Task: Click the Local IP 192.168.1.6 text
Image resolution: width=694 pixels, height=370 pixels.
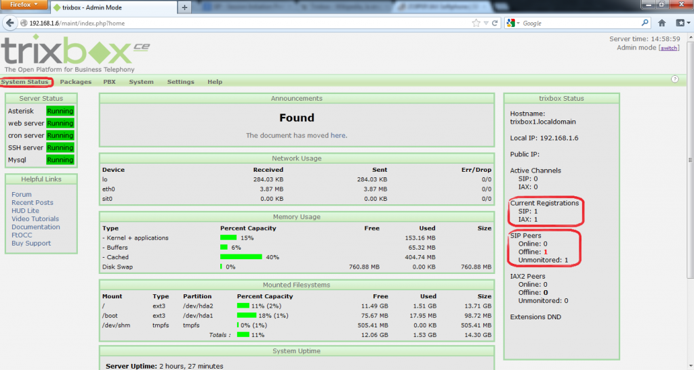Action: point(544,138)
